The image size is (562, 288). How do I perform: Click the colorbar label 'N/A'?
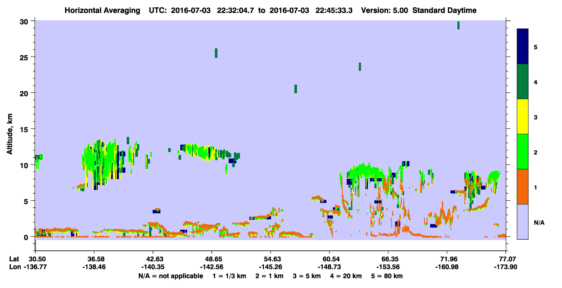[539, 222]
